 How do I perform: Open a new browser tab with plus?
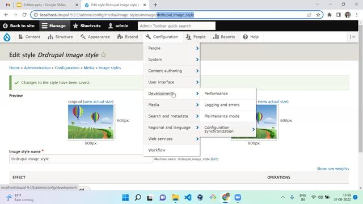[155, 5]
